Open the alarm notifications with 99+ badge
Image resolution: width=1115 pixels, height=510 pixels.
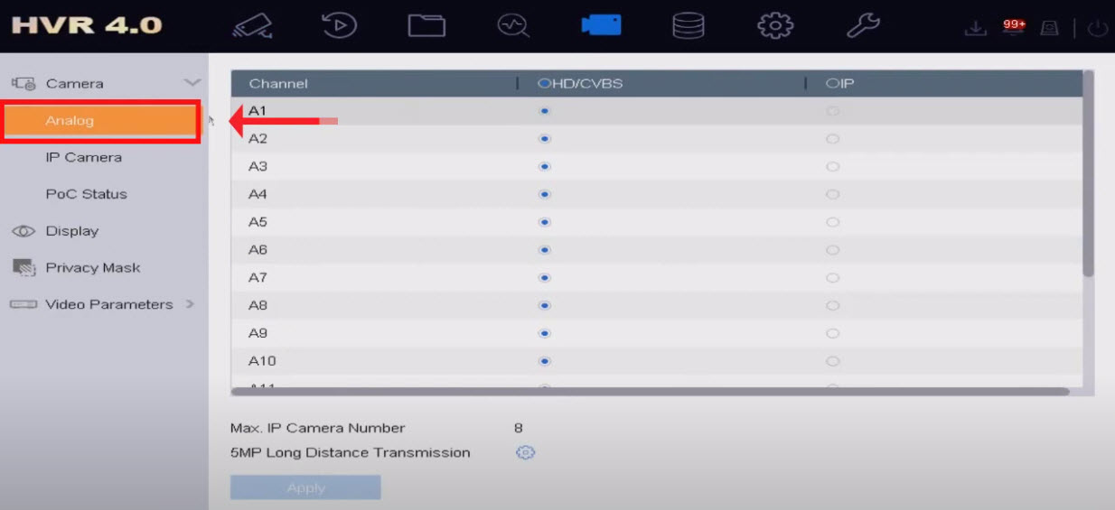(x=1013, y=27)
